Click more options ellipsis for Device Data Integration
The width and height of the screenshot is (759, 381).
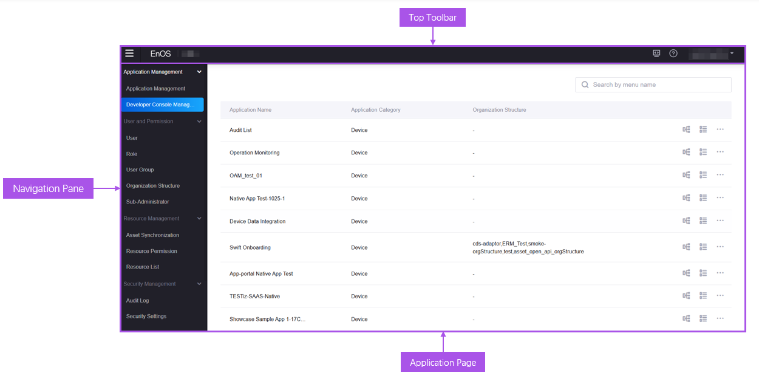pos(720,221)
